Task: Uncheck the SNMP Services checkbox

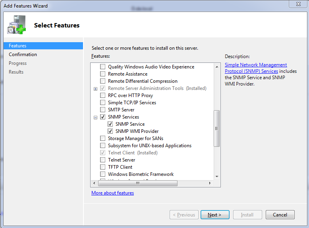Action: click(103, 117)
